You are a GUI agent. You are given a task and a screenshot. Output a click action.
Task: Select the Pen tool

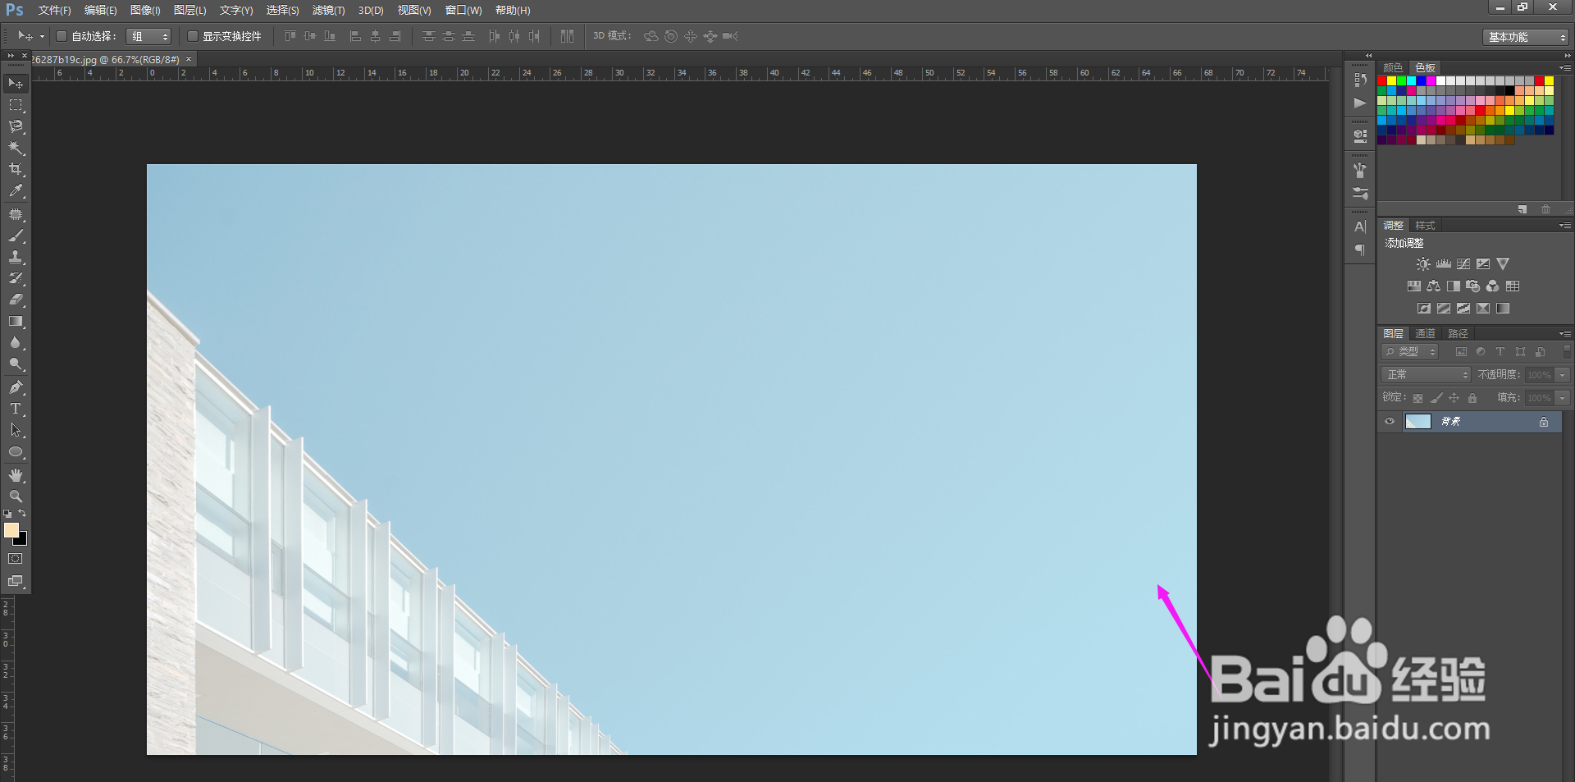click(16, 387)
